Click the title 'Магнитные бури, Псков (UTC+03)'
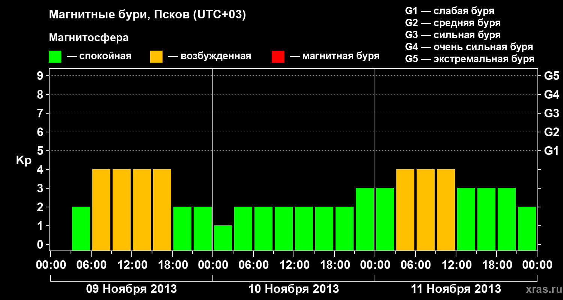563x300 pixels. click(148, 15)
